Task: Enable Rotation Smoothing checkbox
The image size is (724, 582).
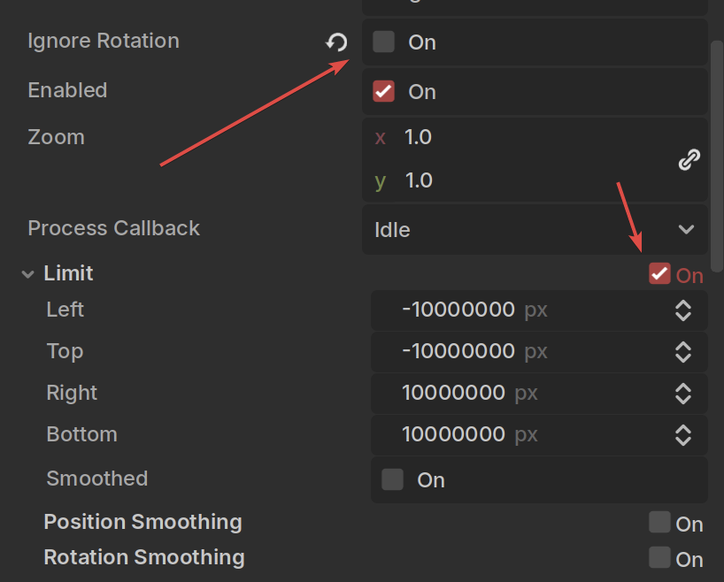Action: pos(659,557)
